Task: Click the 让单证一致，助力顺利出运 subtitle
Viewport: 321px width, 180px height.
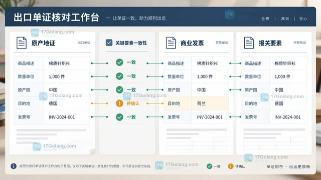Action: click(139, 18)
